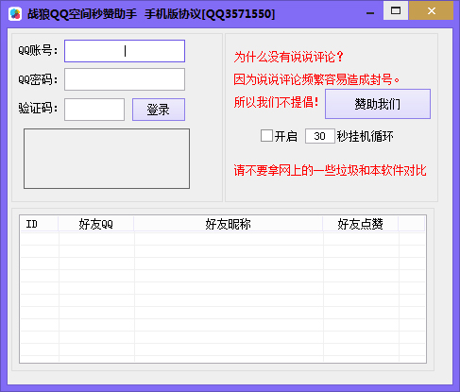
Task: Sort by the ID column header
Action: pos(39,224)
